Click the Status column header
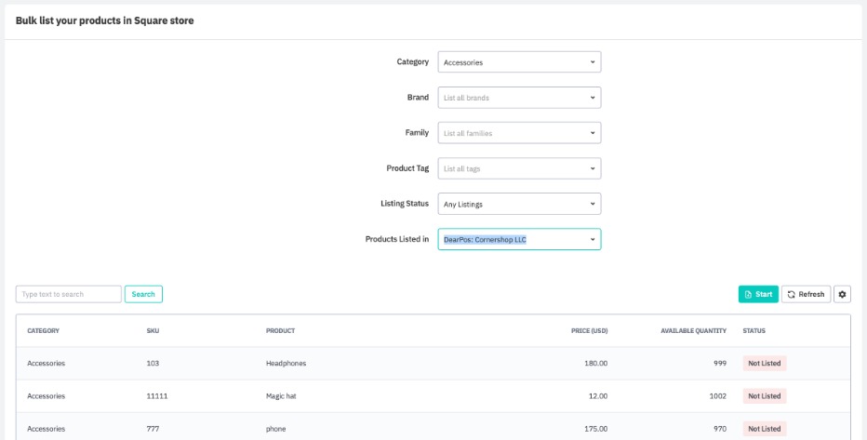867x440 pixels. coord(754,330)
